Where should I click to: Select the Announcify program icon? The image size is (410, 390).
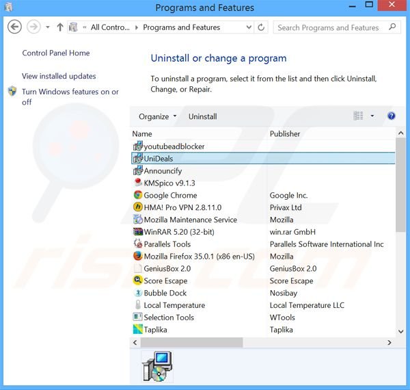(138, 170)
